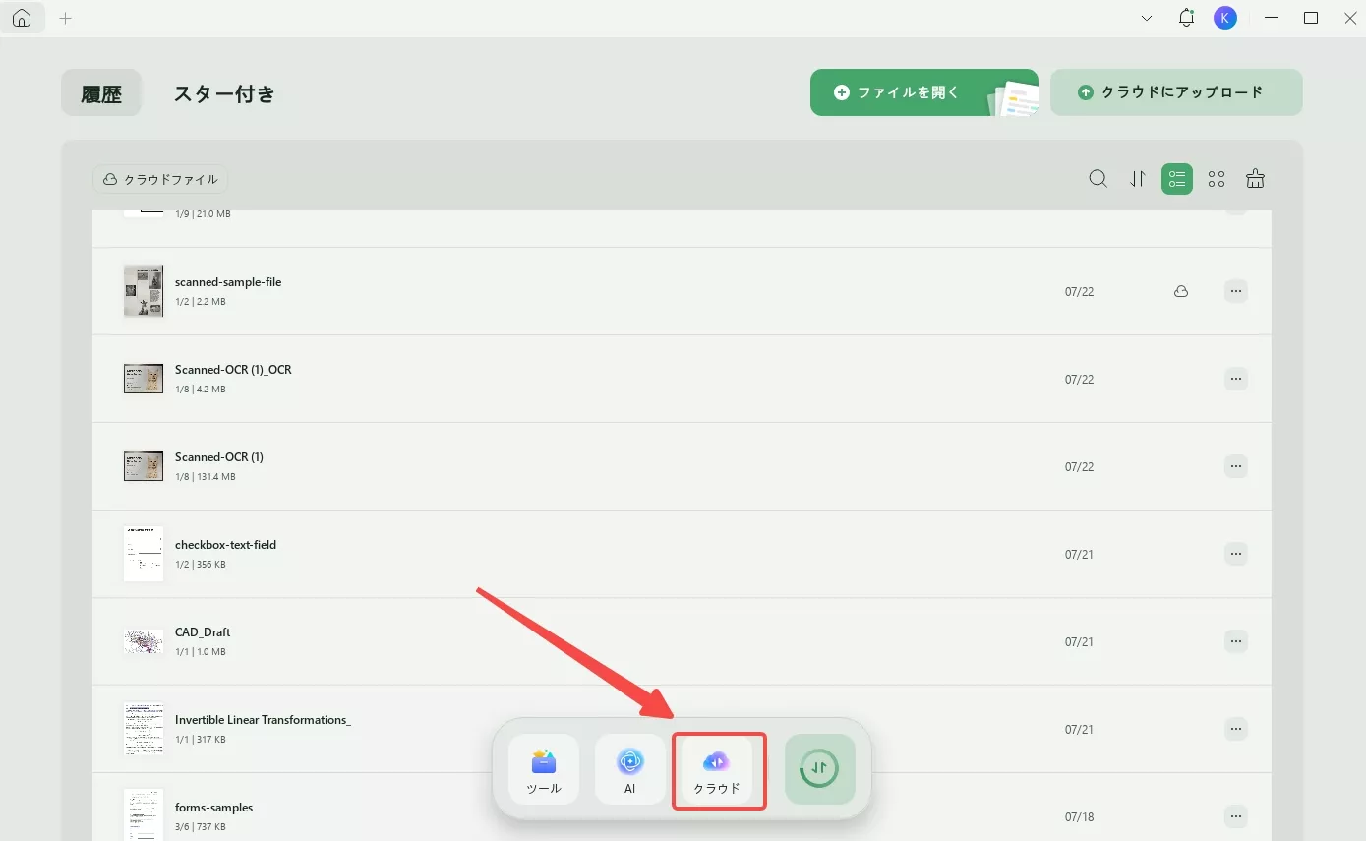Switch to list view layout
This screenshot has height=841, width=1366.
[x=1177, y=179]
